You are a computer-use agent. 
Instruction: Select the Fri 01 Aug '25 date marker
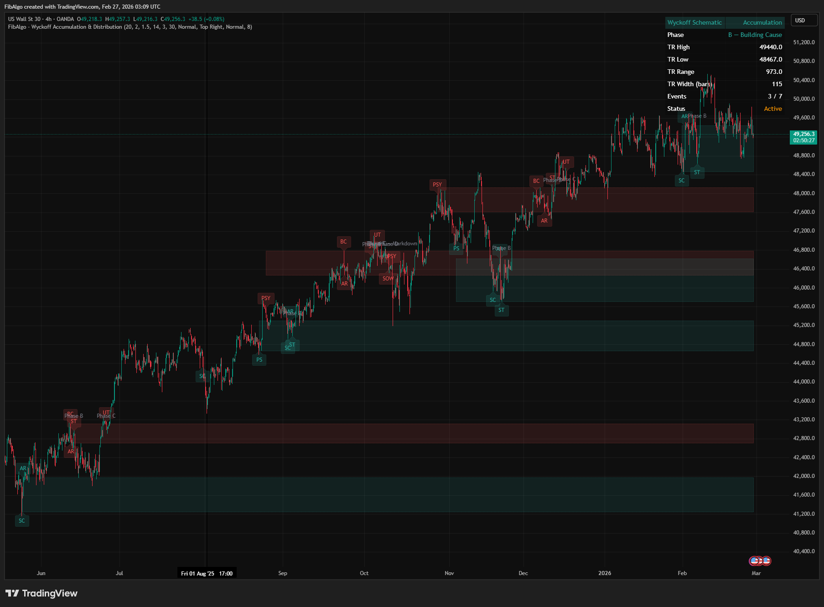[207, 573]
